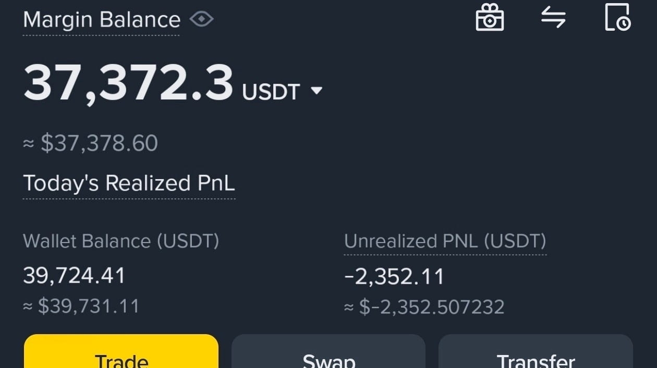This screenshot has width=657, height=368.
Task: Tap the large 37,372.3 balance figure
Action: (x=128, y=83)
